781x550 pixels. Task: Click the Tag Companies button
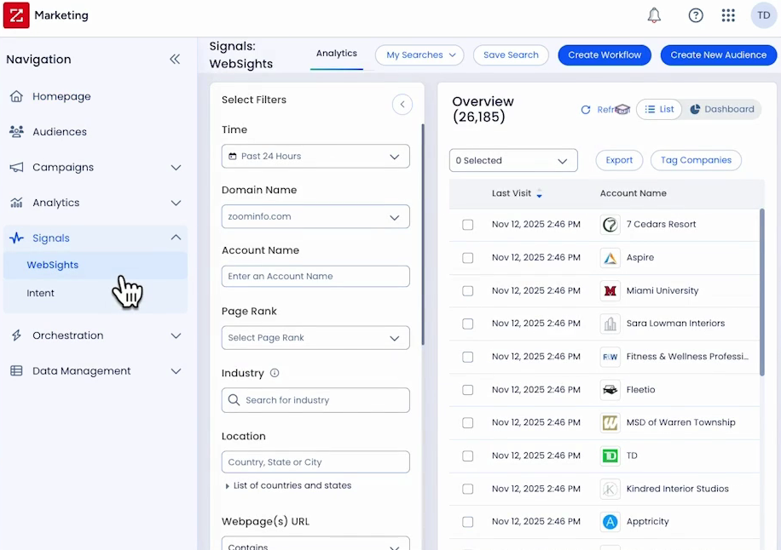696,160
